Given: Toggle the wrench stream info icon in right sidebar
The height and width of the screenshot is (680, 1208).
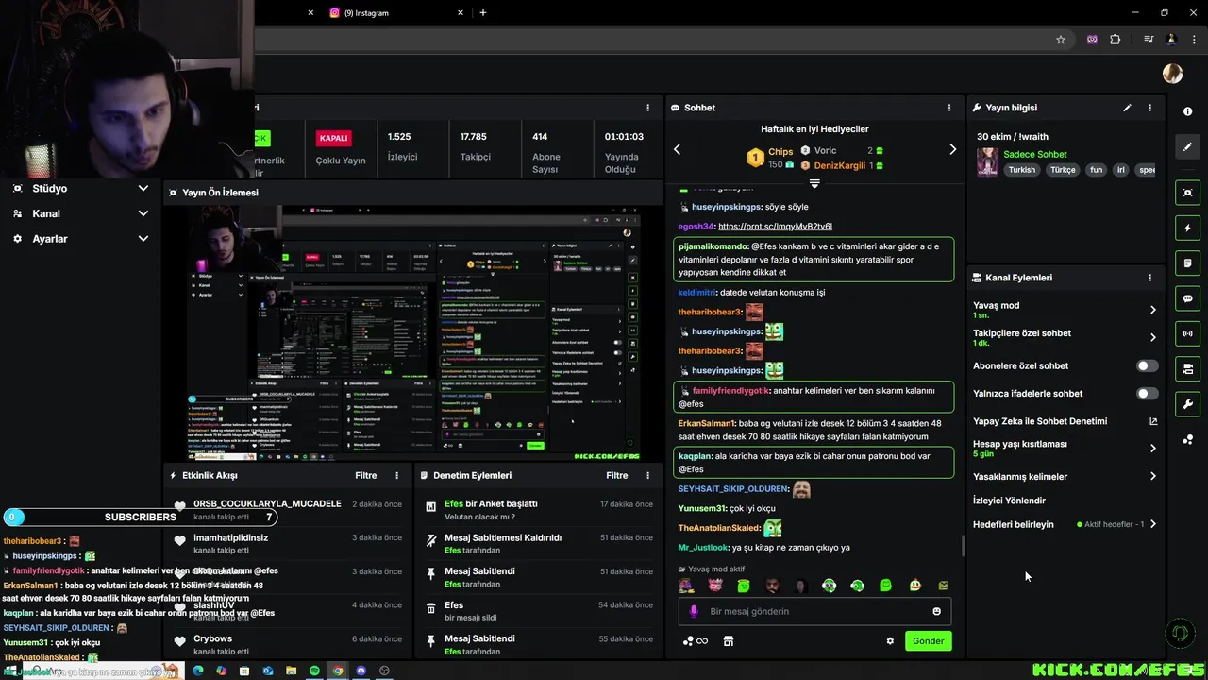Looking at the screenshot, I should click(1187, 404).
